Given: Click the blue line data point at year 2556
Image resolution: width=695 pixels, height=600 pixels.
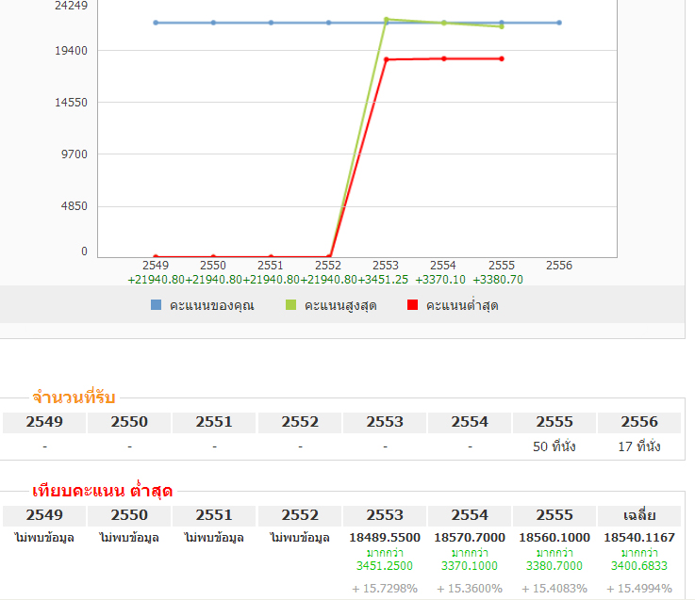Looking at the screenshot, I should [x=559, y=23].
